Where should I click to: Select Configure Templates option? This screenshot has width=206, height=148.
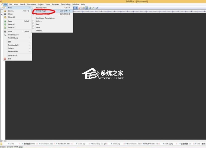coord(45,18)
